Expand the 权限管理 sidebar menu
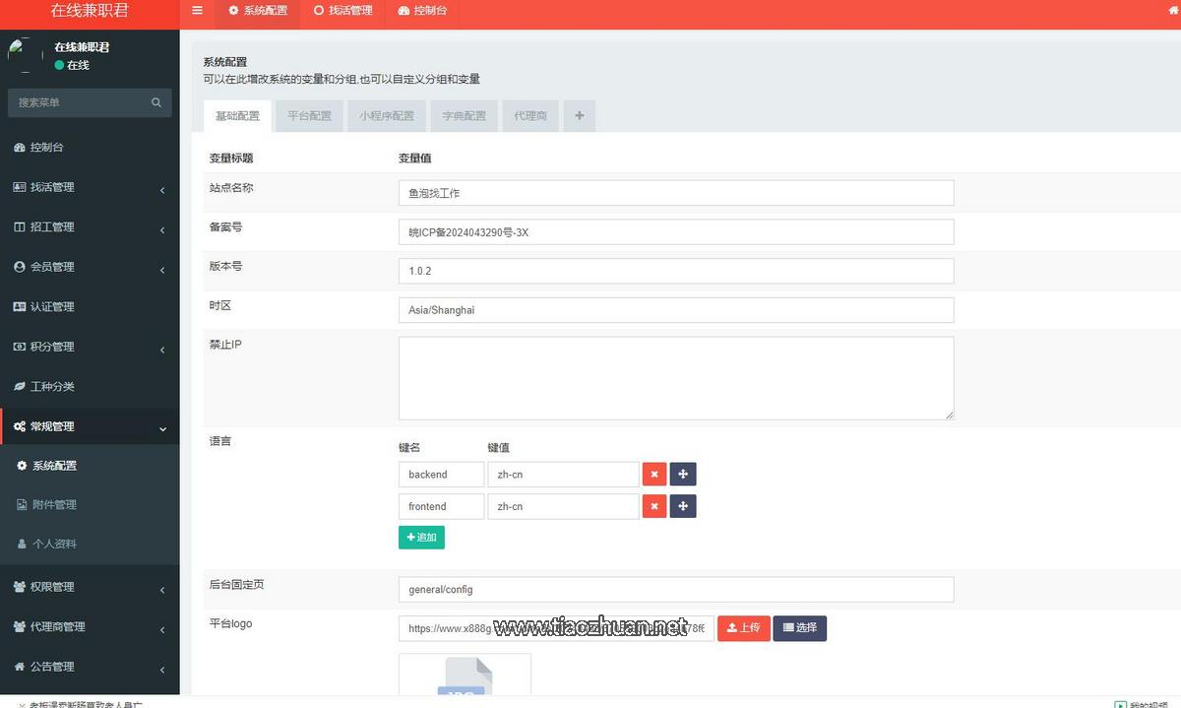The height and width of the screenshot is (708, 1181). click(89, 587)
